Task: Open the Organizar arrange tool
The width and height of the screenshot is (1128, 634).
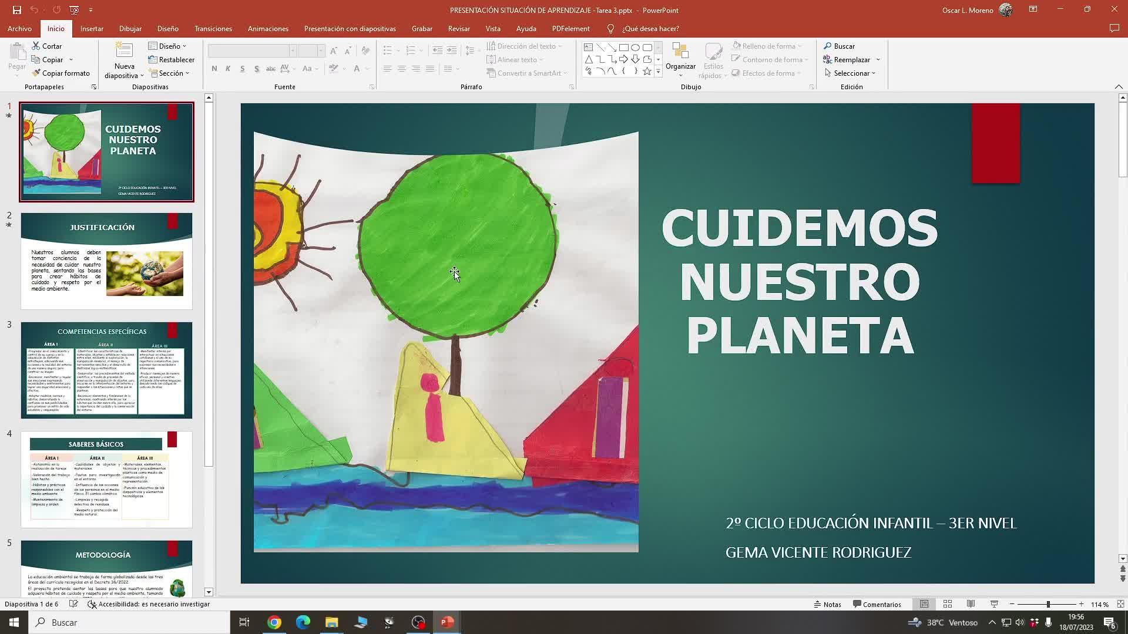Action: pos(680,58)
